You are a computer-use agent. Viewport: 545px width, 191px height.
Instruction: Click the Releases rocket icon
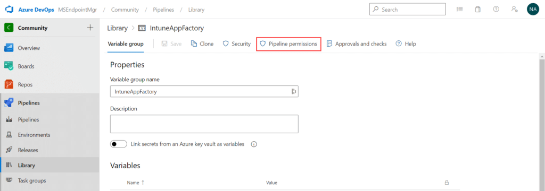(x=10, y=150)
